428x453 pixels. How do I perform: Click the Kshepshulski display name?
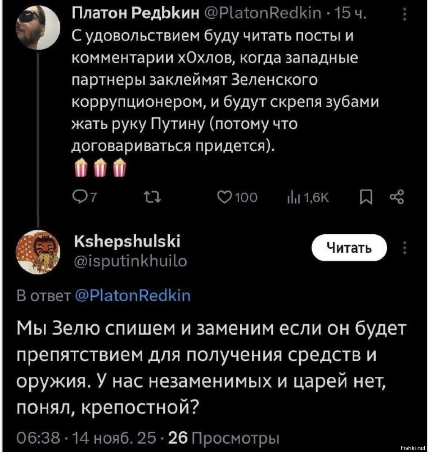click(127, 242)
